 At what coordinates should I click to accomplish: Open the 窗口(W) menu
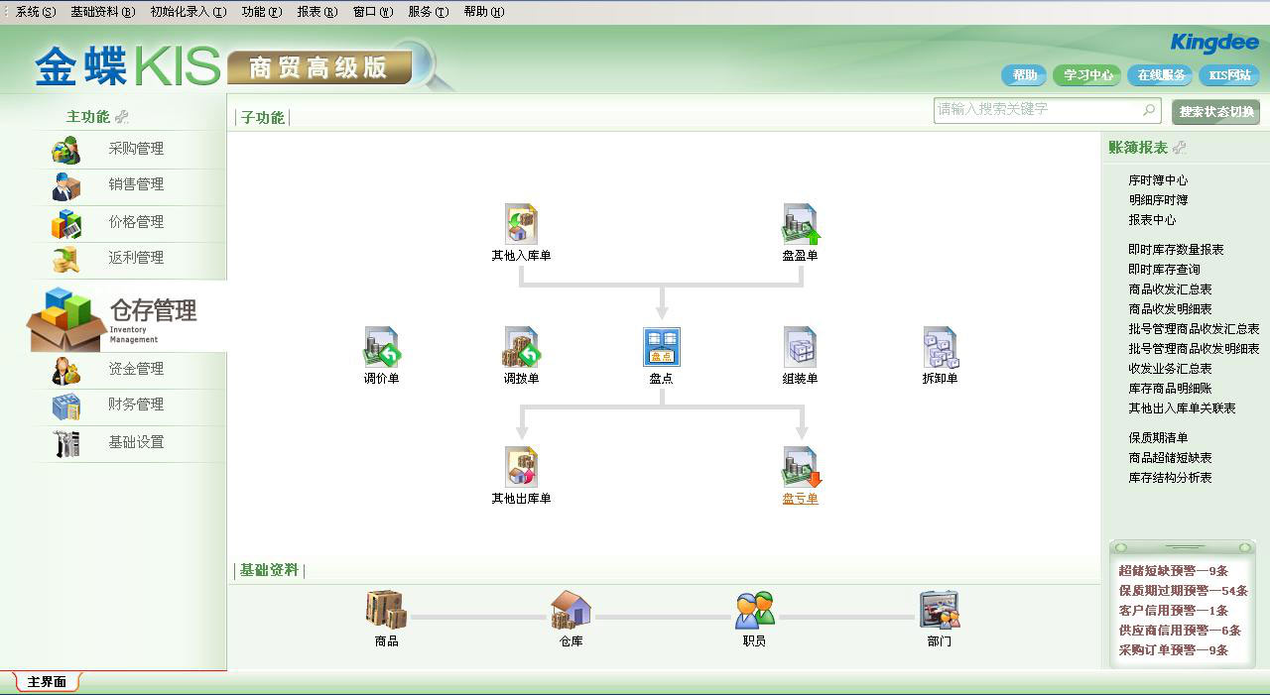(x=373, y=12)
